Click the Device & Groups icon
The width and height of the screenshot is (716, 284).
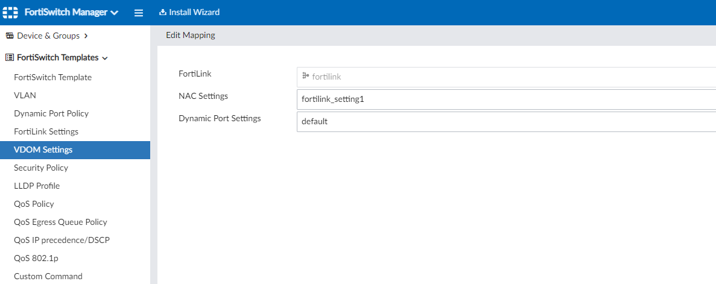[10, 36]
